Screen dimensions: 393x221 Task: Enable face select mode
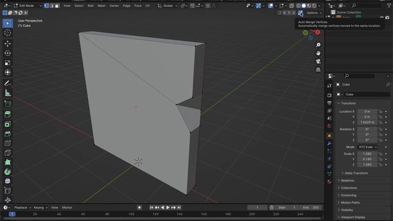click(57, 6)
